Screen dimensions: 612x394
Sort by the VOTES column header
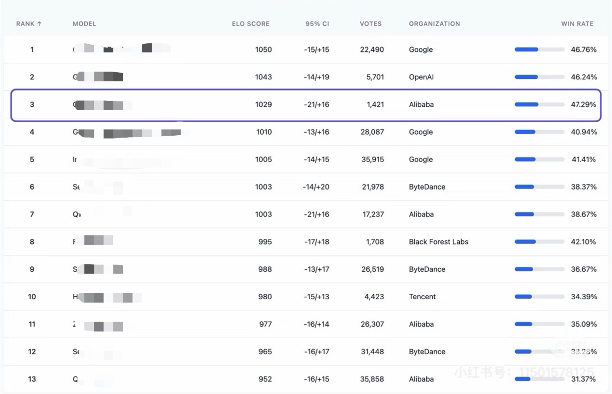pos(370,23)
